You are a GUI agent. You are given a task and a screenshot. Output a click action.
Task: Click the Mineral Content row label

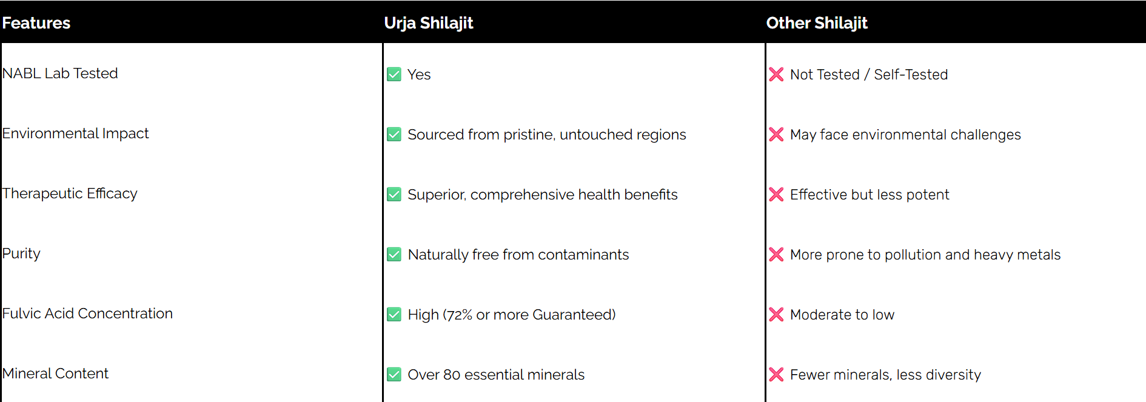(x=55, y=374)
